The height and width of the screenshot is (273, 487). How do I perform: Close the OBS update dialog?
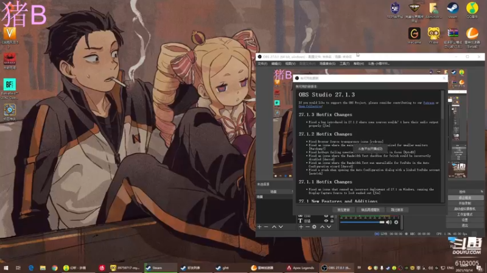tap(444, 78)
